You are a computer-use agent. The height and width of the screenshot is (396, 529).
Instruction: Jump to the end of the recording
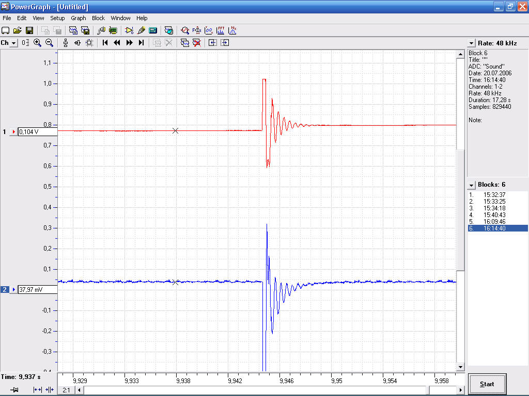[142, 43]
